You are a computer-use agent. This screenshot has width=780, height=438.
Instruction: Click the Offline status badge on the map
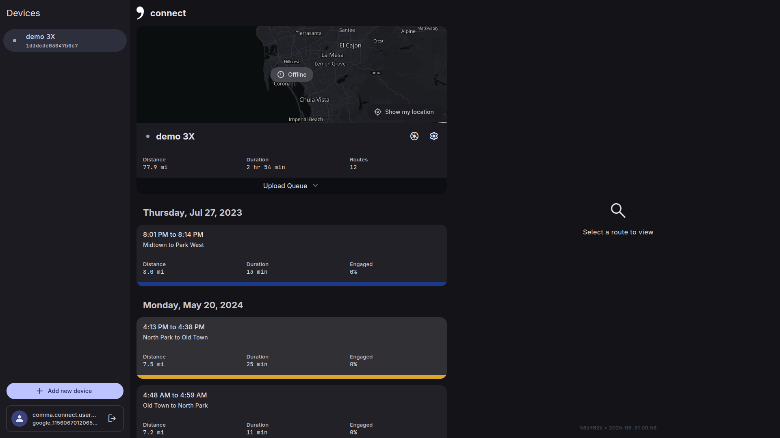tap(292, 75)
